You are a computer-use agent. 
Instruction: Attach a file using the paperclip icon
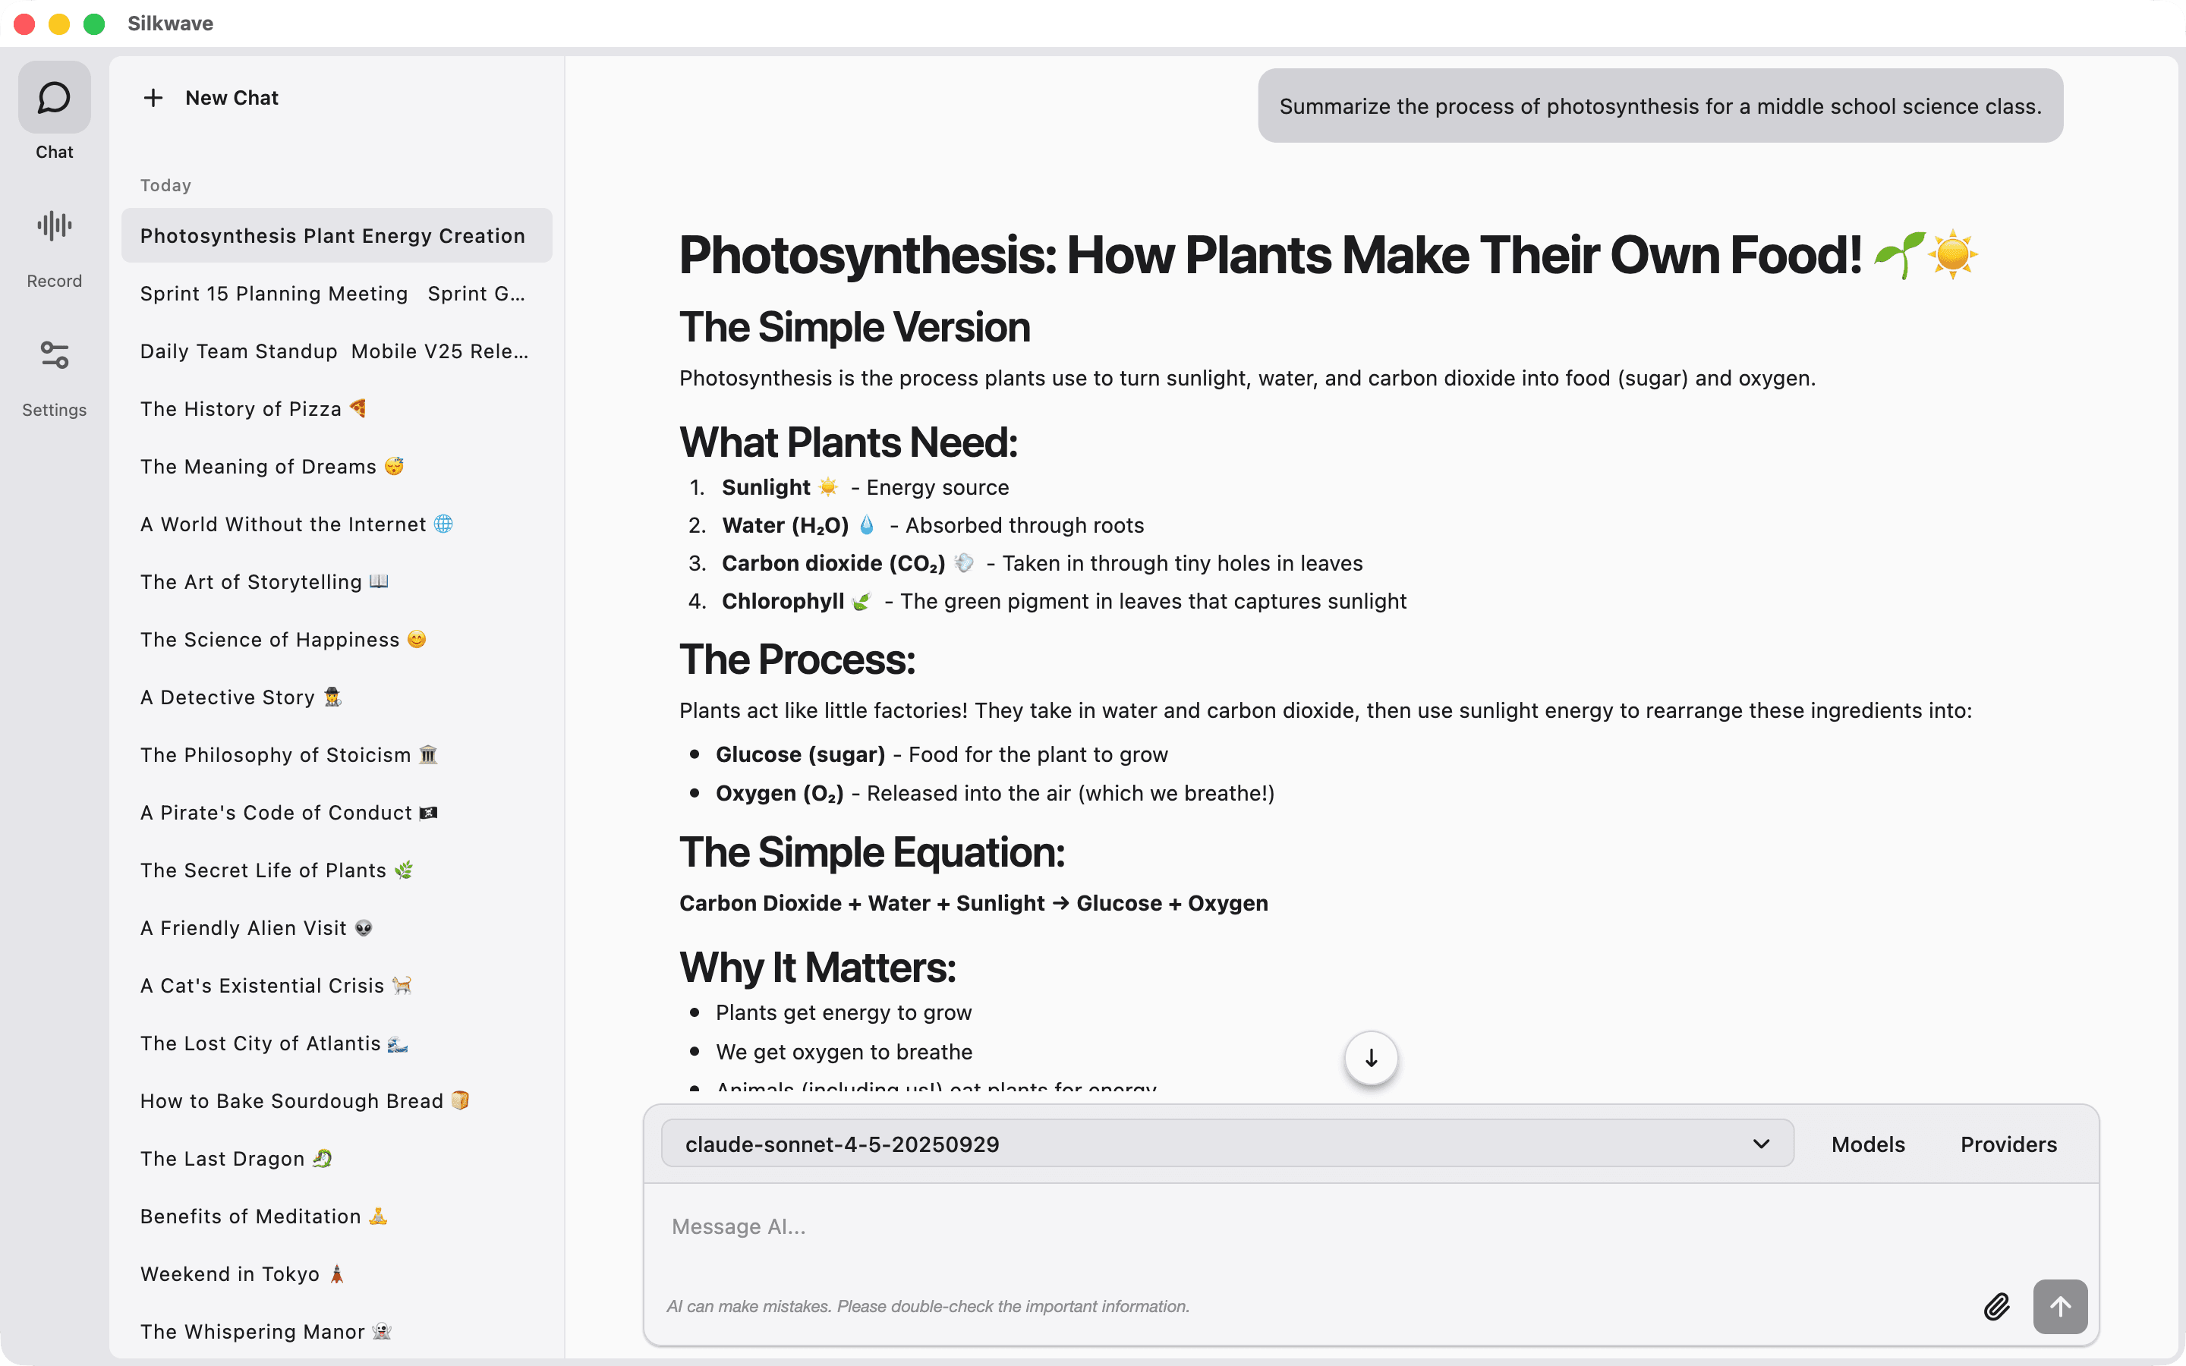pos(1998,1306)
